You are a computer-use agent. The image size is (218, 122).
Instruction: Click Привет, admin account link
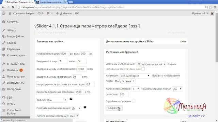201,14
